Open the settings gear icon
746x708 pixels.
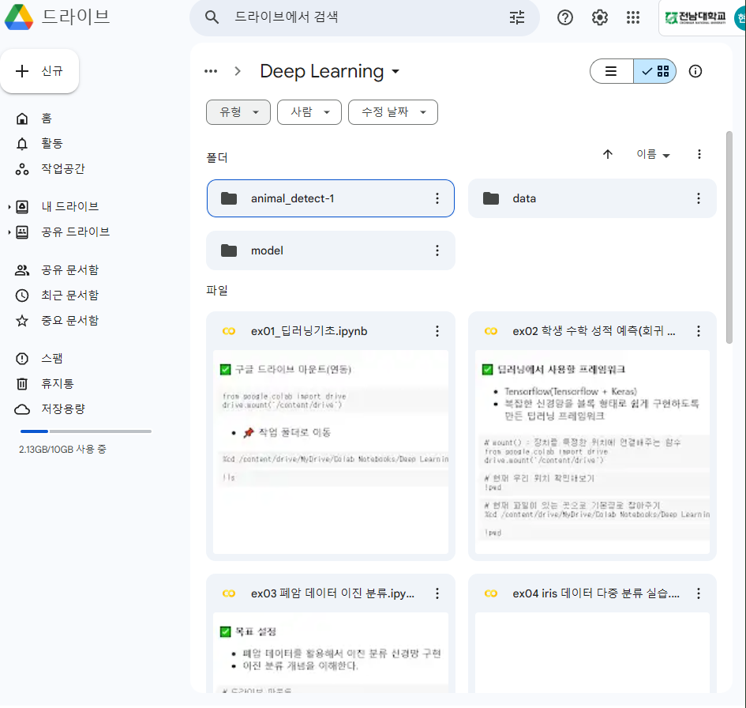pyautogui.click(x=599, y=17)
